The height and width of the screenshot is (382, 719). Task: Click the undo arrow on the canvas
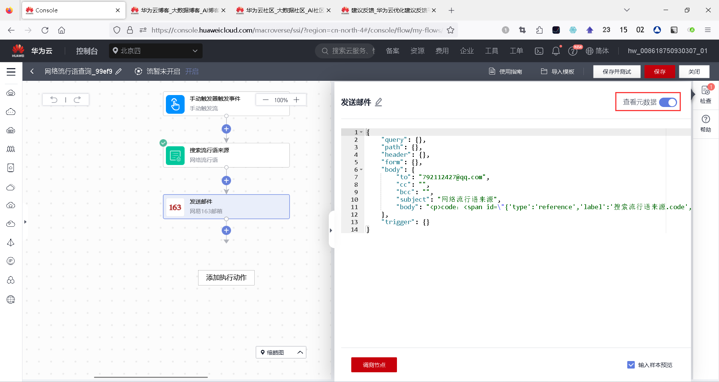54,100
